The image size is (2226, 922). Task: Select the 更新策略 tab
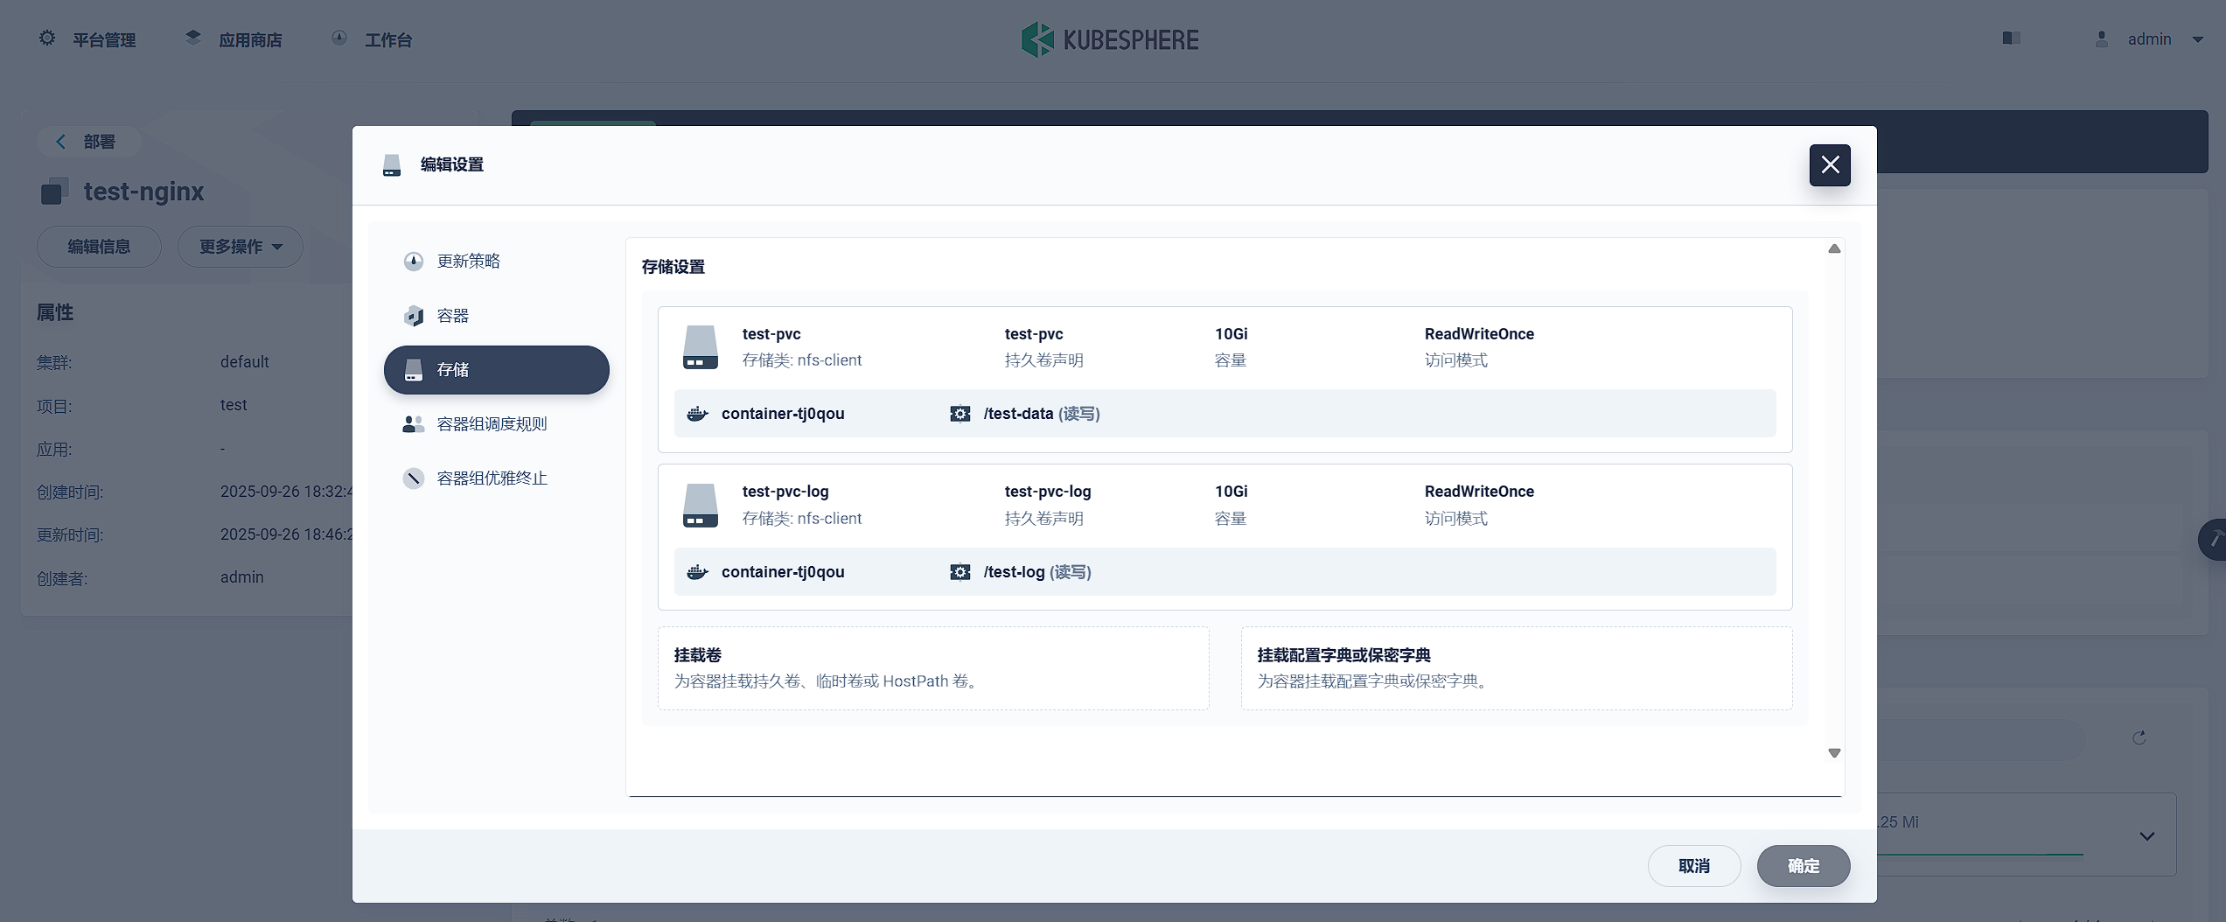(469, 262)
